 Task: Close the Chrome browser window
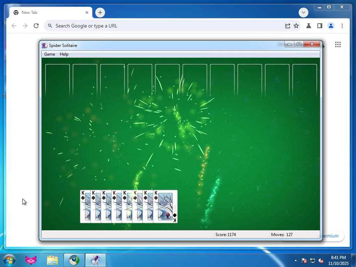pyautogui.click(x=342, y=7)
